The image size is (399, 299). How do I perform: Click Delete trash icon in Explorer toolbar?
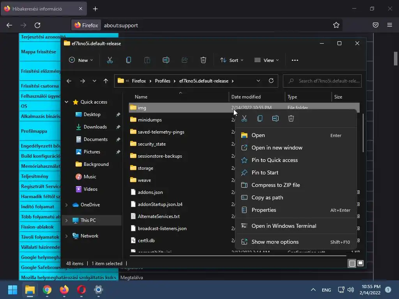tap(203, 60)
